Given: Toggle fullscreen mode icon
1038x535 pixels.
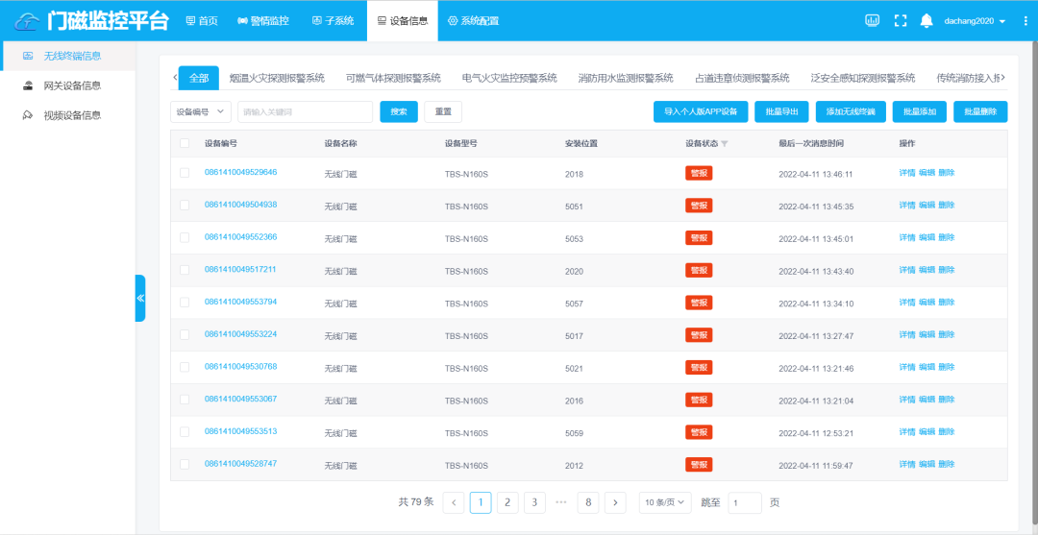Looking at the screenshot, I should 901,20.
